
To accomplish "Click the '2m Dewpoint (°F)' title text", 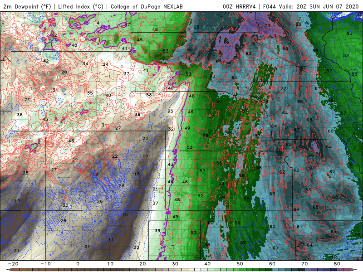I will [27, 6].
